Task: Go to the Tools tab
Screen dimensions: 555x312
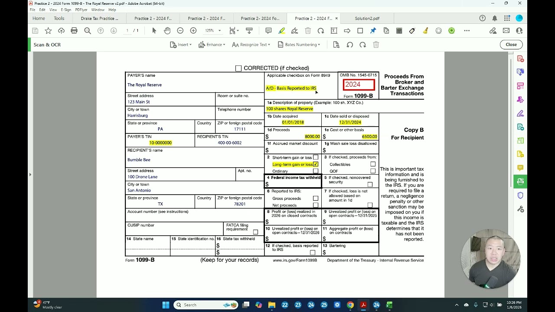Action: 59,18
